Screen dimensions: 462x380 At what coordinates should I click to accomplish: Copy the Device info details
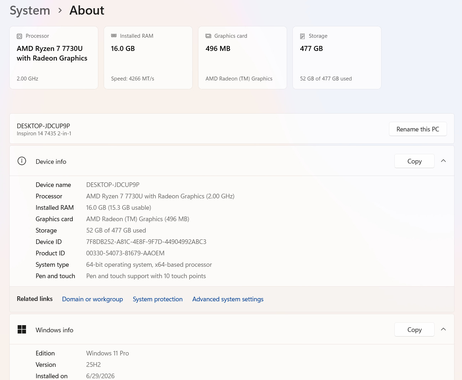(414, 161)
